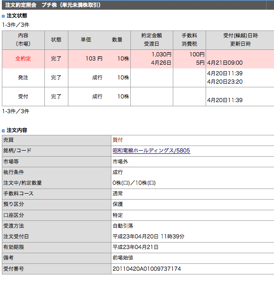The width and height of the screenshot is (274, 286).
Task: Open the 昭和電線ホールディングス/5805 stock link
Action: (x=152, y=151)
